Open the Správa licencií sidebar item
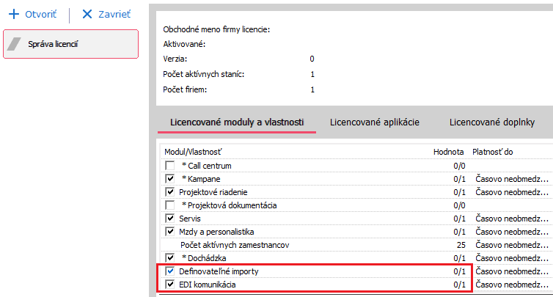 [70, 45]
